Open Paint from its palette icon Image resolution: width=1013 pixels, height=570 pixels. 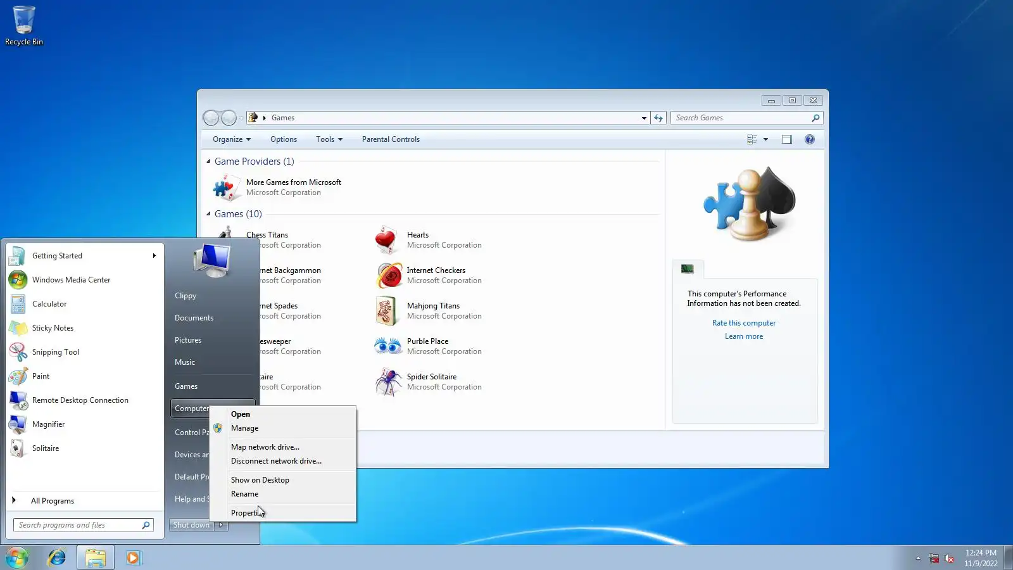[18, 376]
